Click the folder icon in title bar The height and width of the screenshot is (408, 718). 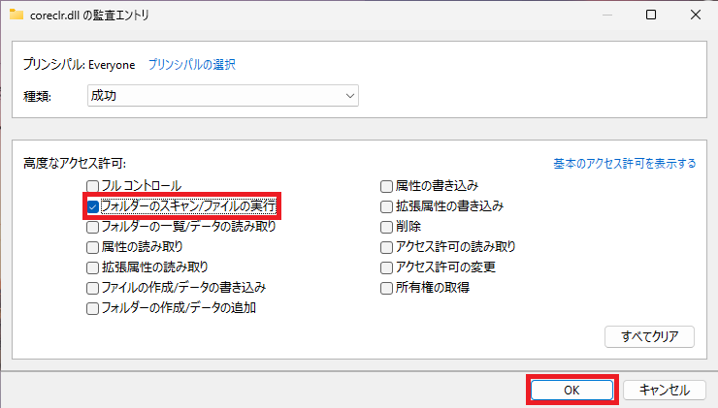(16, 15)
